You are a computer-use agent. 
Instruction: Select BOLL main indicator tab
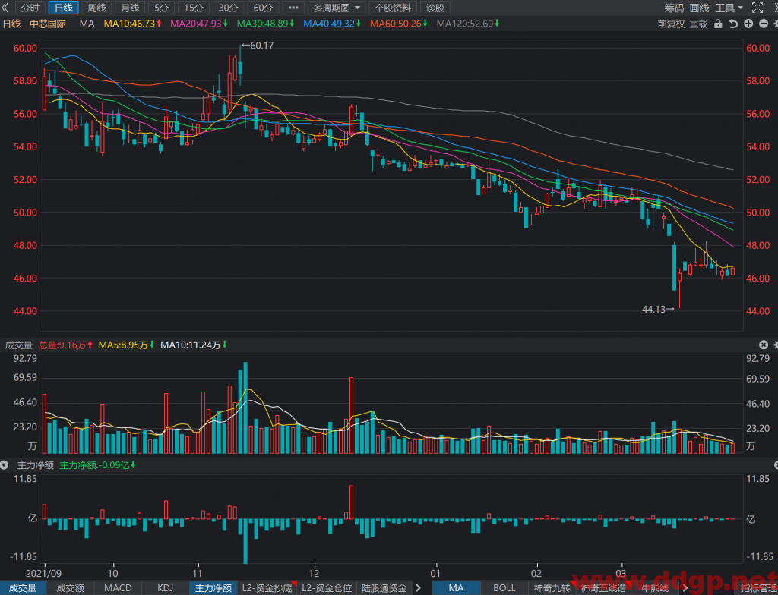coord(504,588)
